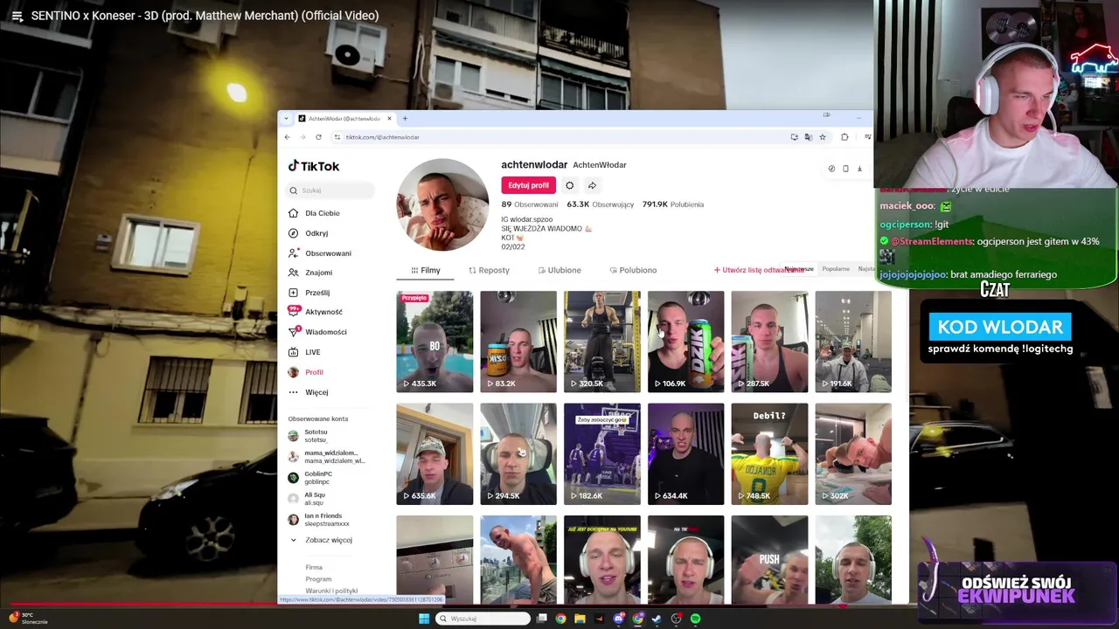Click site info icon in address bar
1119x629 pixels.
pos(337,137)
